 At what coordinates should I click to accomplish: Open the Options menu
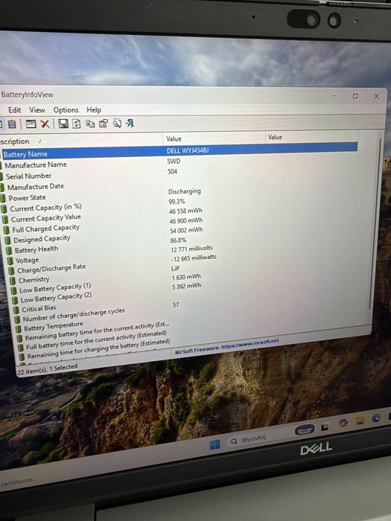(x=66, y=110)
